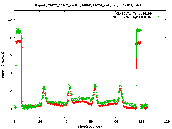This screenshot has height=129, width=172.
Task: Click the Time(Seconds) x-axis label
Action: pyautogui.click(x=90, y=127)
